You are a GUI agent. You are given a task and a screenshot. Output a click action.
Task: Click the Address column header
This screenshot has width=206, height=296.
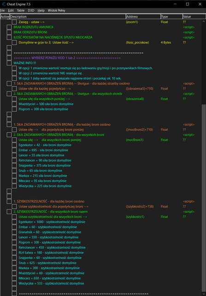pos(143,17)
